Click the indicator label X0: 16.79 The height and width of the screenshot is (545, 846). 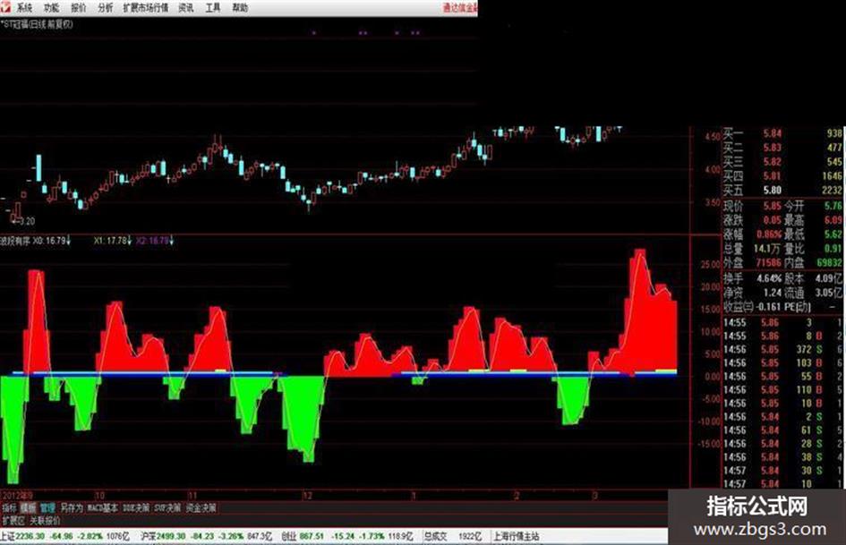coord(51,241)
